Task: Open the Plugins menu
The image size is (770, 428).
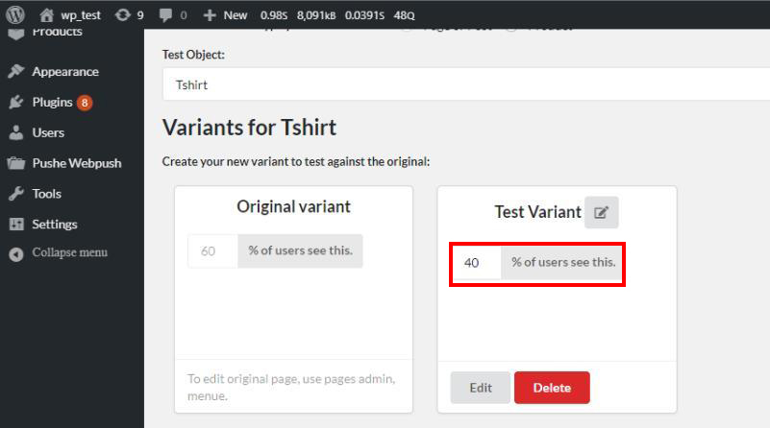Action: [52, 102]
